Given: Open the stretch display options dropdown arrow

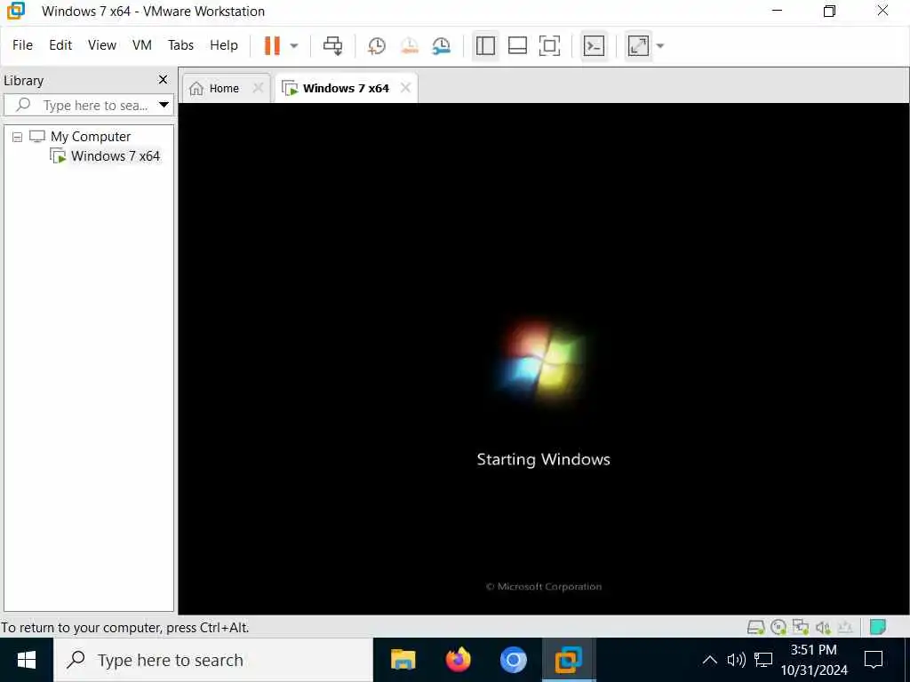Looking at the screenshot, I should point(660,46).
